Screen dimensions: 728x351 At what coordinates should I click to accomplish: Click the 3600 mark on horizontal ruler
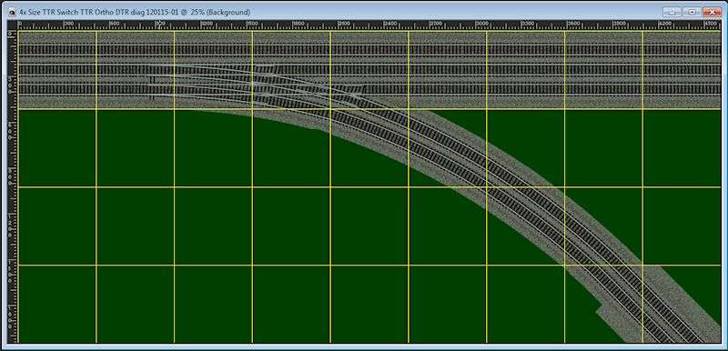coord(575,24)
